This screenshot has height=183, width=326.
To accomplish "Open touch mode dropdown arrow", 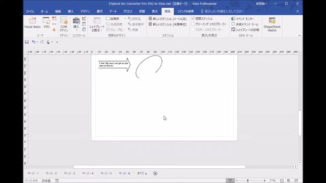I will click(x=52, y=42).
